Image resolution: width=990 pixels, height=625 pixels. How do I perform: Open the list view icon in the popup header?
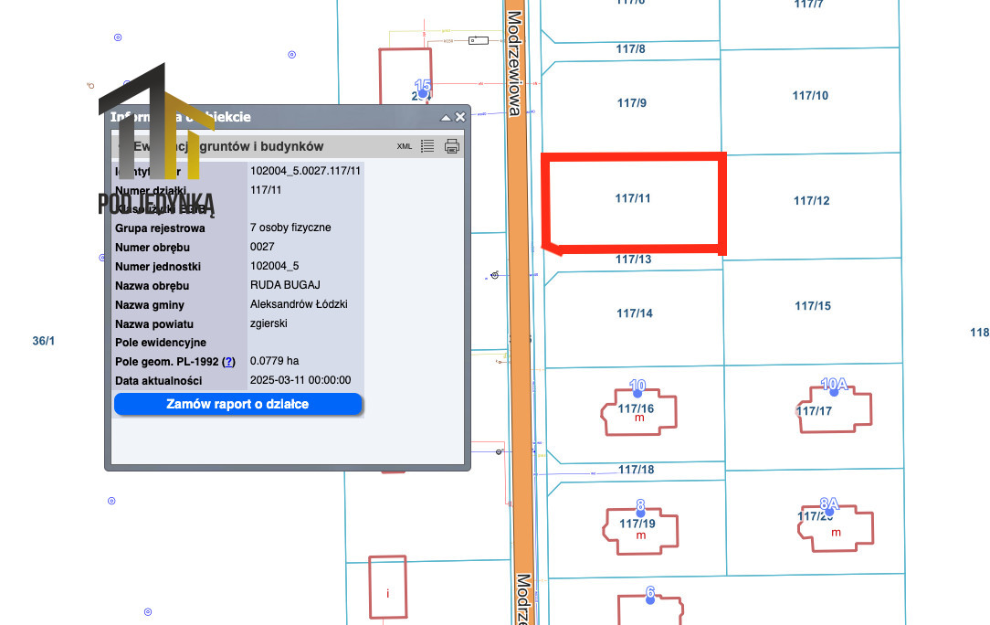click(427, 146)
